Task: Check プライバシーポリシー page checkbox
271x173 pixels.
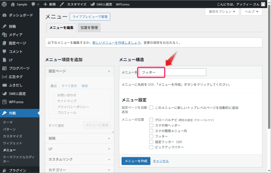Action: [x=53, y=107]
